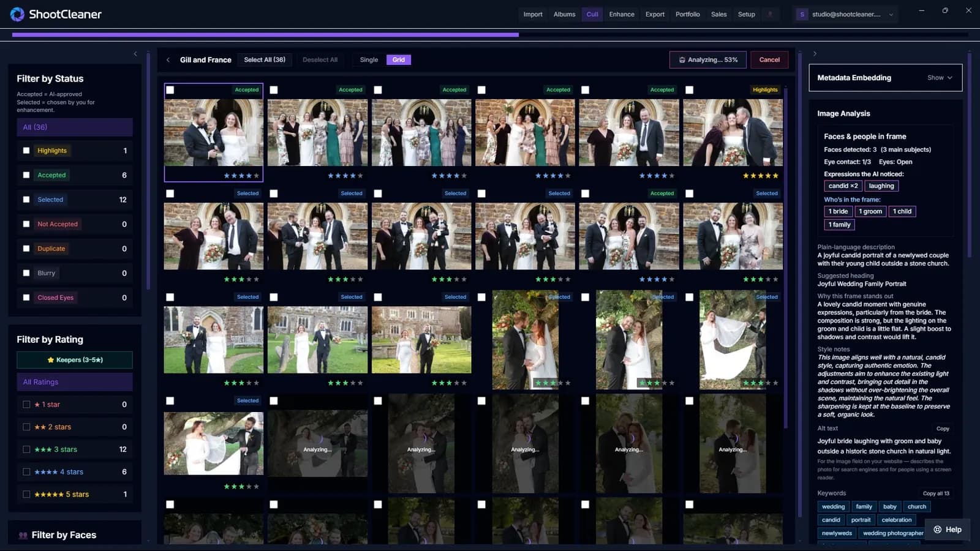Click blue stars of 4 stars filter
Screen dimensions: 980x551
point(46,472)
